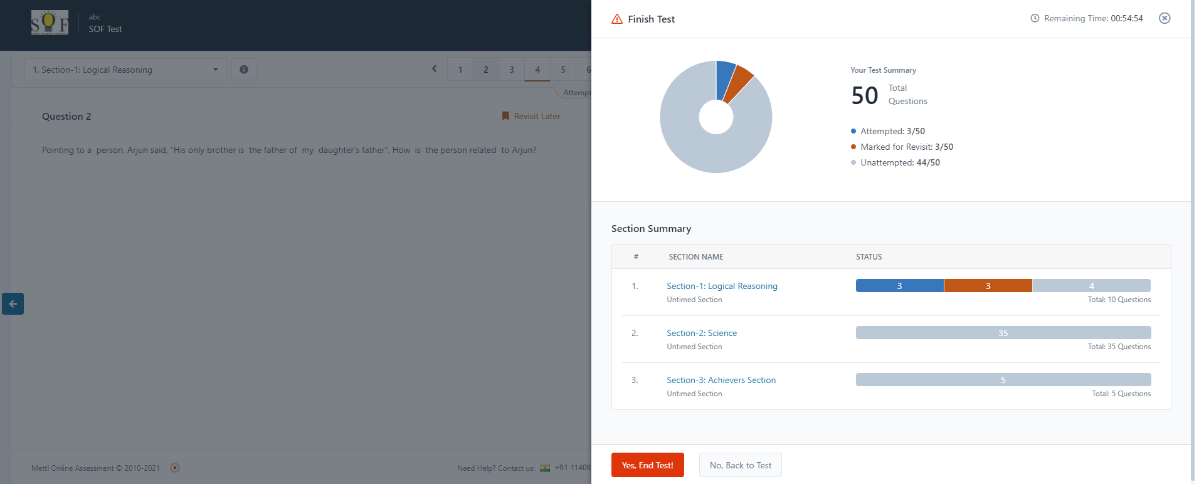Screen dimensions: 1199x484
Task: Click Revisit Later label
Action: pyautogui.click(x=537, y=116)
